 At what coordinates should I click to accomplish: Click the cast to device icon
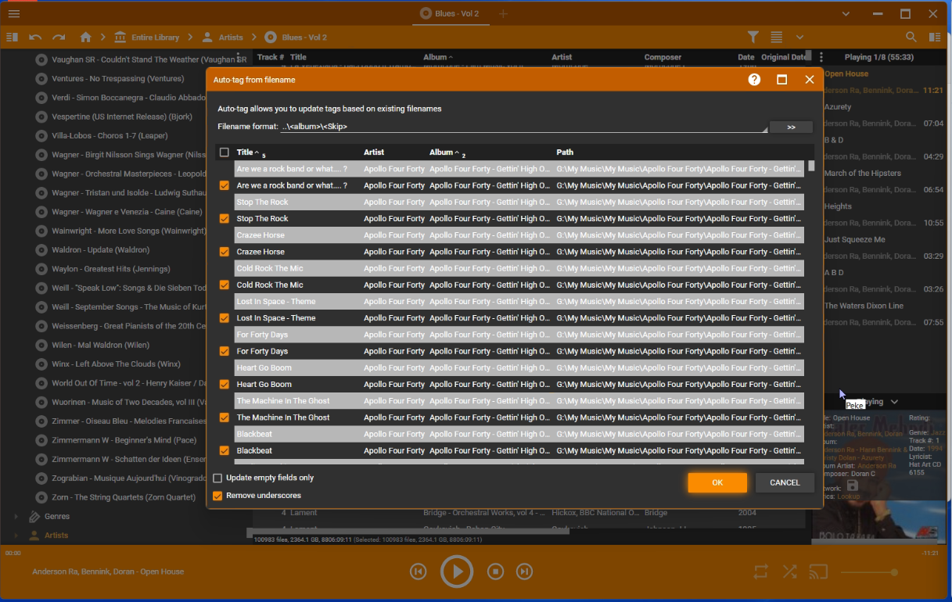(818, 572)
